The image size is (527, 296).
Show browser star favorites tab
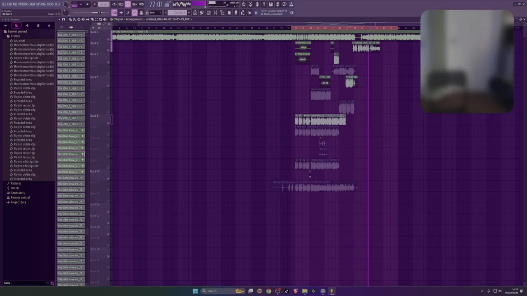pos(49,25)
